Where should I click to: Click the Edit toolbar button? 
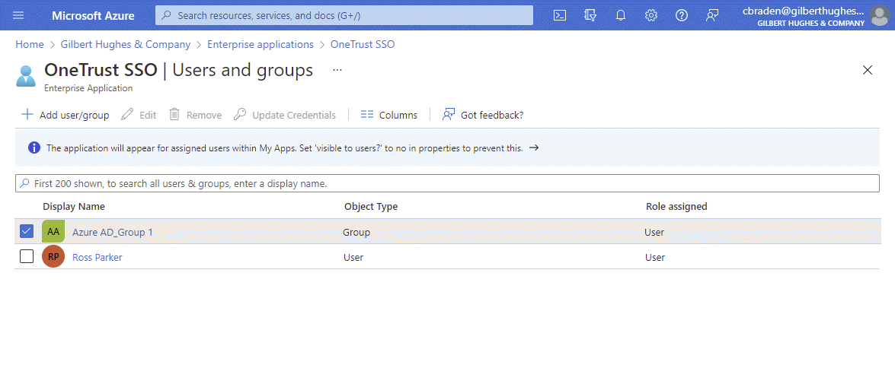pyautogui.click(x=139, y=115)
